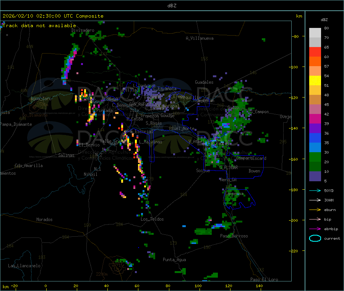Click the Valle_Grande map label
344x291 pixels.
(113, 141)
